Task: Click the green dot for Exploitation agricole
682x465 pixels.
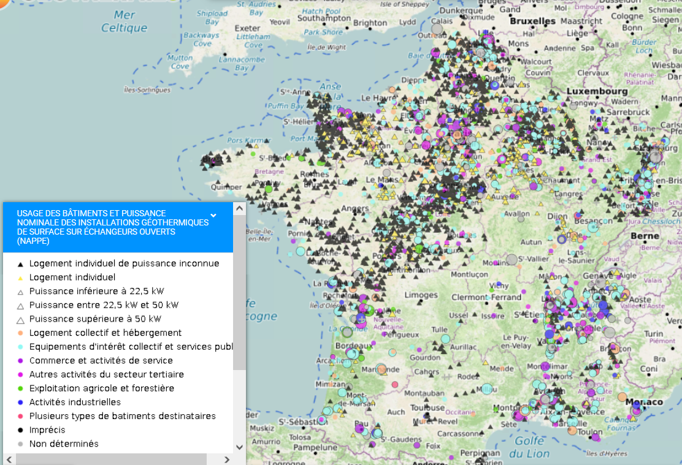Action: [x=20, y=389]
